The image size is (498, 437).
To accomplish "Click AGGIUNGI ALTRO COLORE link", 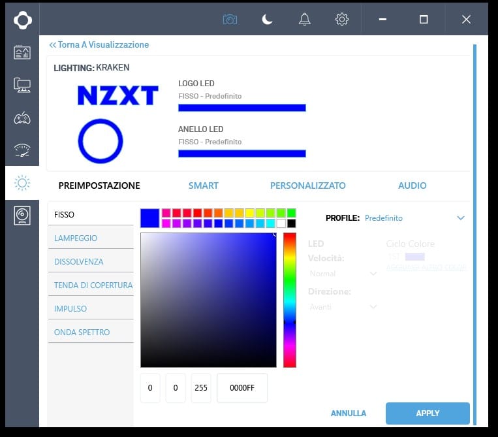I will coord(426,267).
